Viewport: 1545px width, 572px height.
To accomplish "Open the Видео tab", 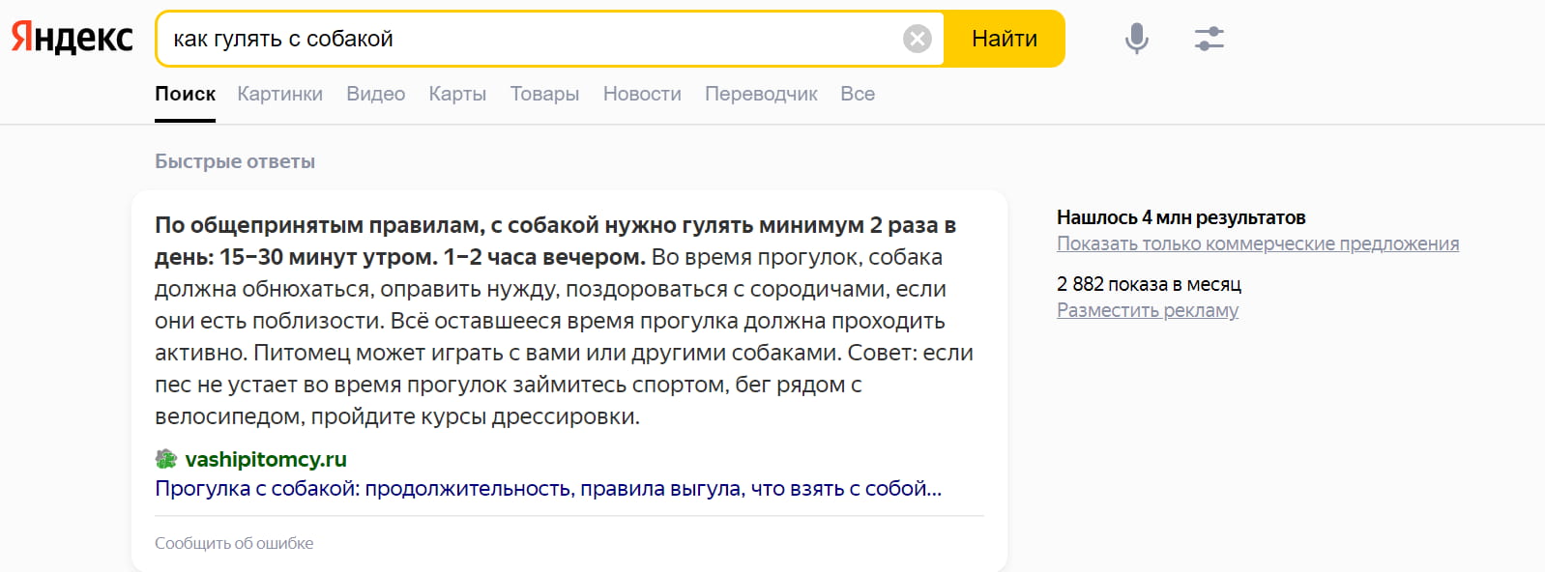I will pos(376,94).
